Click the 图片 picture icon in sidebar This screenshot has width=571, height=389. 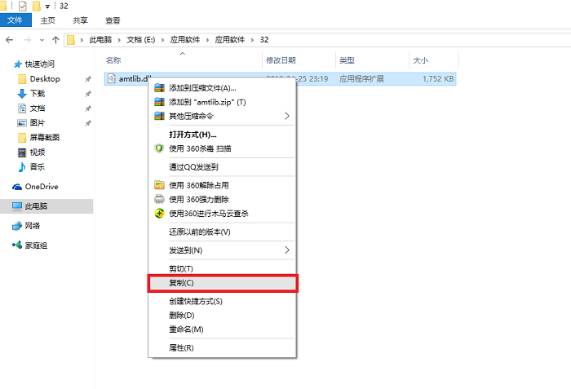(22, 123)
